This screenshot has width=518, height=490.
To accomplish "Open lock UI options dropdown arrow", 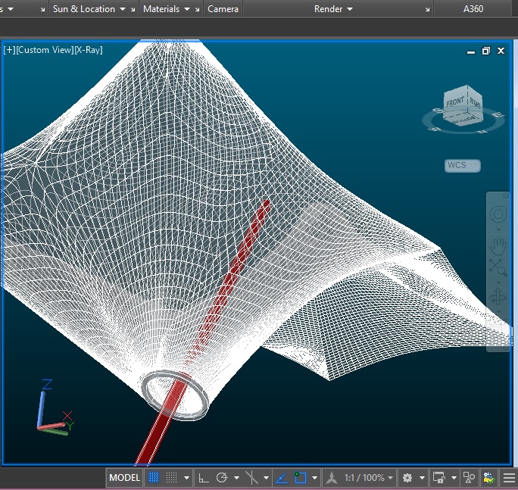I will click(x=454, y=478).
